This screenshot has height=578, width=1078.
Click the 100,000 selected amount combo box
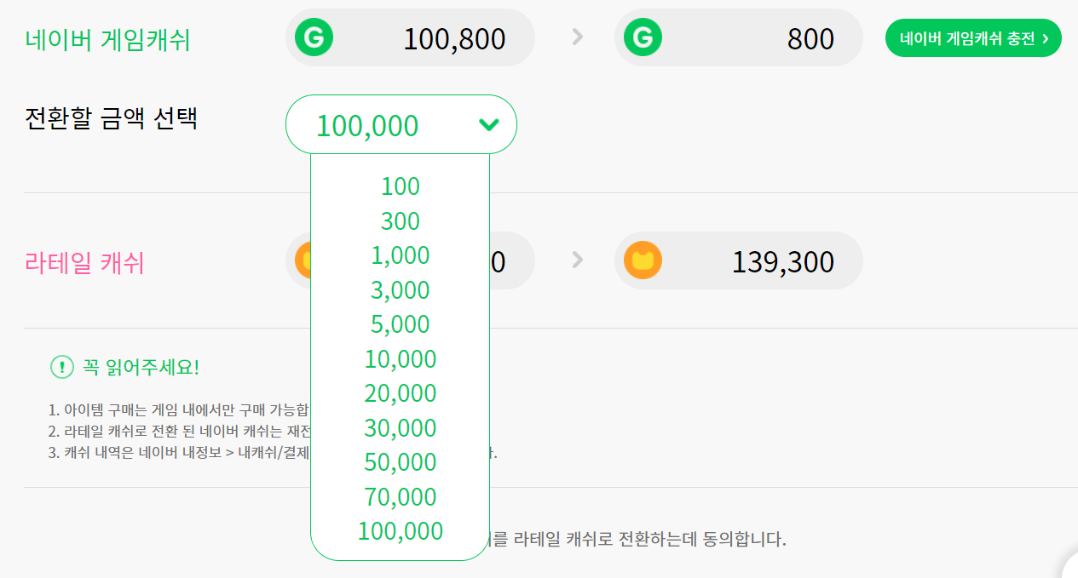click(383, 125)
